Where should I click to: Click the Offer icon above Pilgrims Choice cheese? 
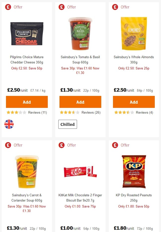8,7
